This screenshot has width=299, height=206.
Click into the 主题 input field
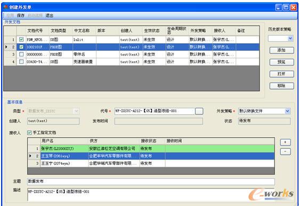point(151,181)
